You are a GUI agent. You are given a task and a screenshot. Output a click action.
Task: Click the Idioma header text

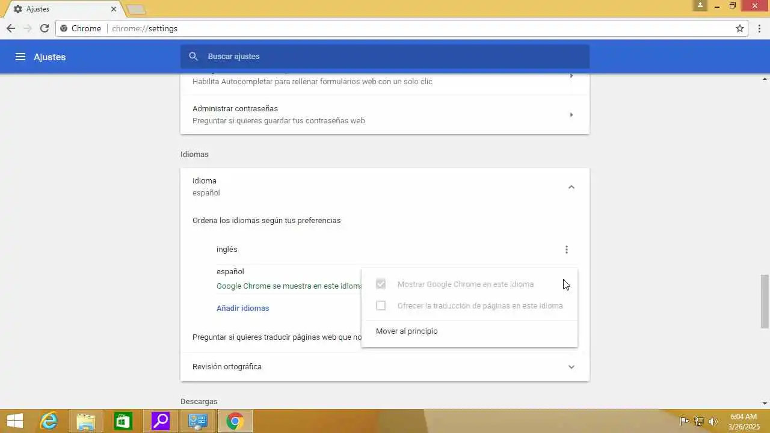(205, 181)
